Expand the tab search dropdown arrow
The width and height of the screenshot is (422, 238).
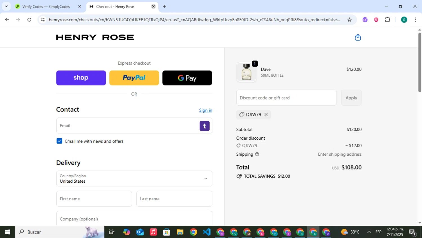[6, 6]
